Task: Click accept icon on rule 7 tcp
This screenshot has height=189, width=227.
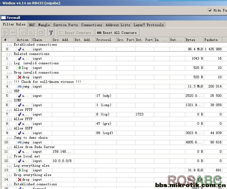Action: pyautogui.click(x=20, y=115)
